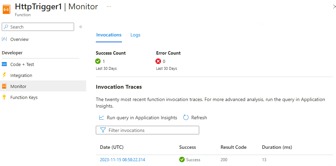
Task: Click the Application Insights chart icon
Action: 101,118
